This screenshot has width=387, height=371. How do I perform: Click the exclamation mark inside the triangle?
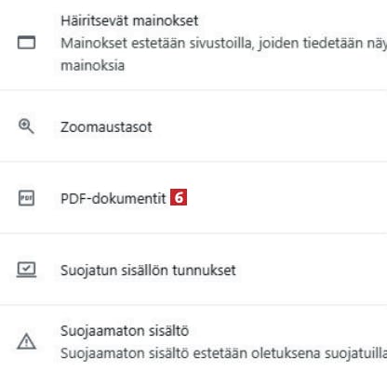point(26,342)
